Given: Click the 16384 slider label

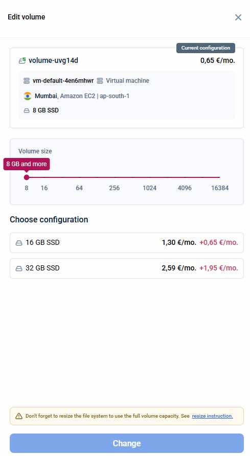Looking at the screenshot, I should (x=220, y=188).
